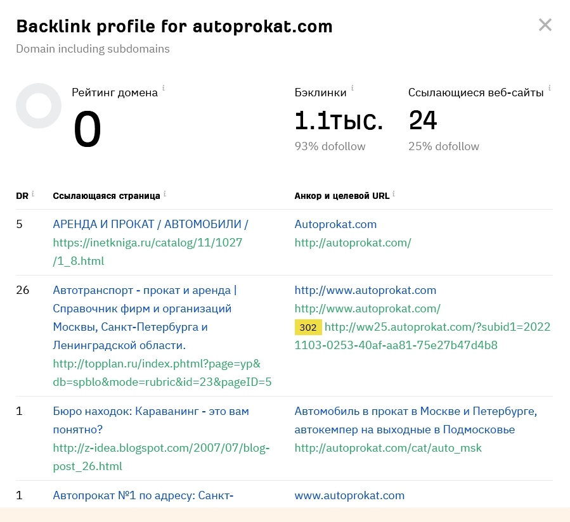Open http://autoprokat.com/ target URL
The height and width of the screenshot is (522, 570).
pyautogui.click(x=353, y=243)
